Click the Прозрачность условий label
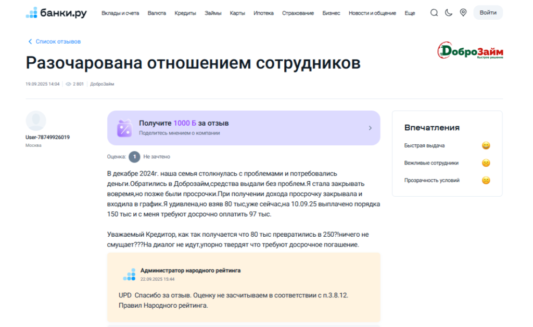The height and width of the screenshot is (327, 533). (432, 180)
